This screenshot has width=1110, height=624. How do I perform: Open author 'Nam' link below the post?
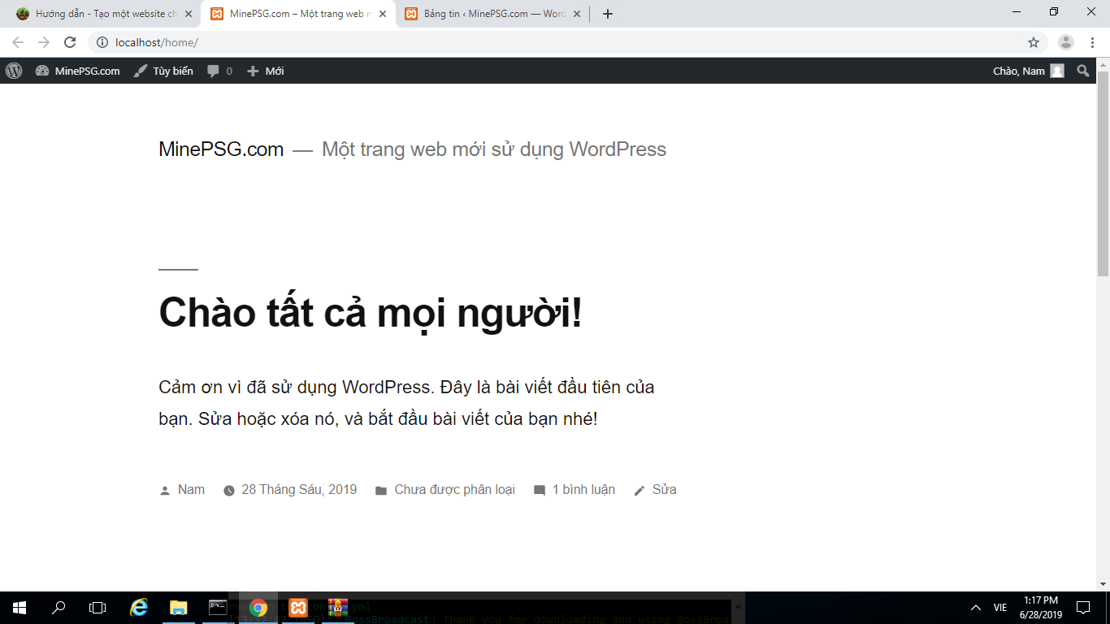(191, 490)
